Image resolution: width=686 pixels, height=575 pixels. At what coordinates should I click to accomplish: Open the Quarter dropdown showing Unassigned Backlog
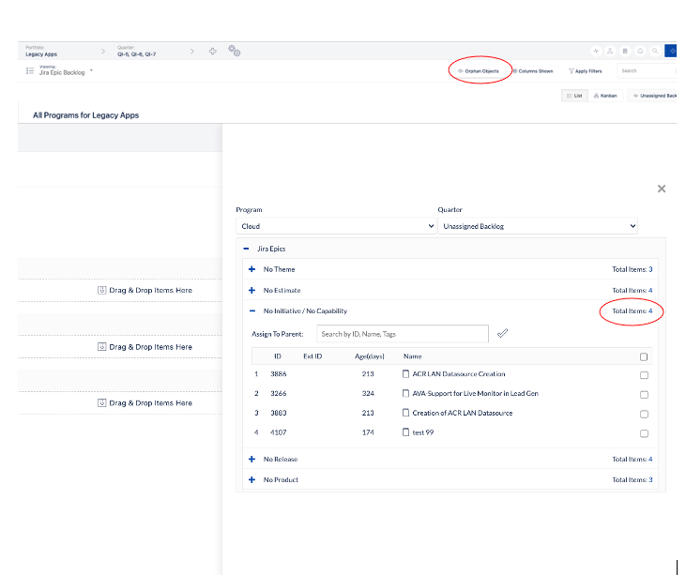pyautogui.click(x=538, y=226)
